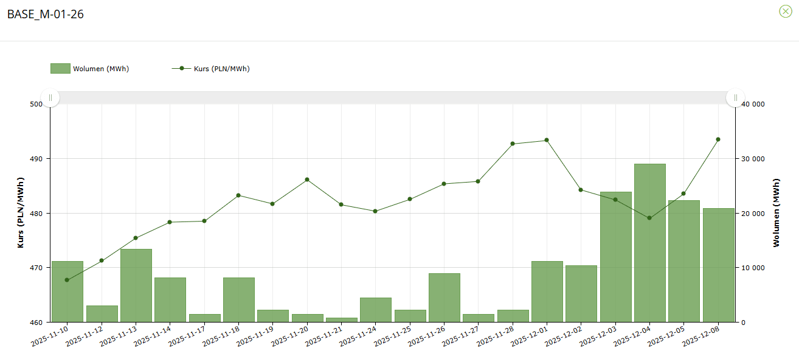Click the price point for 2025-11-19

(x=272, y=204)
